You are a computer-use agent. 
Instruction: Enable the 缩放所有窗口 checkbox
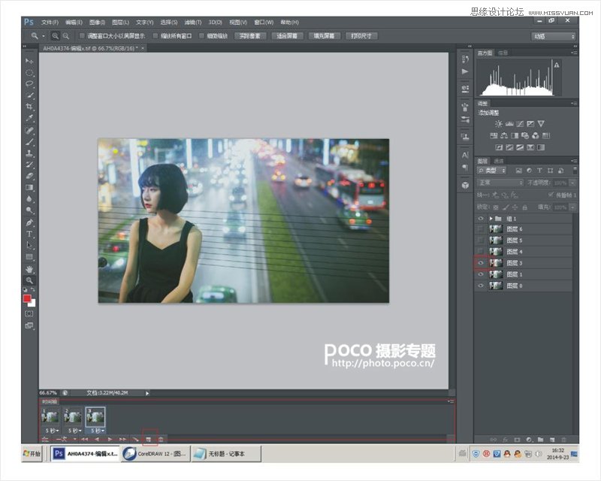pyautogui.click(x=156, y=36)
